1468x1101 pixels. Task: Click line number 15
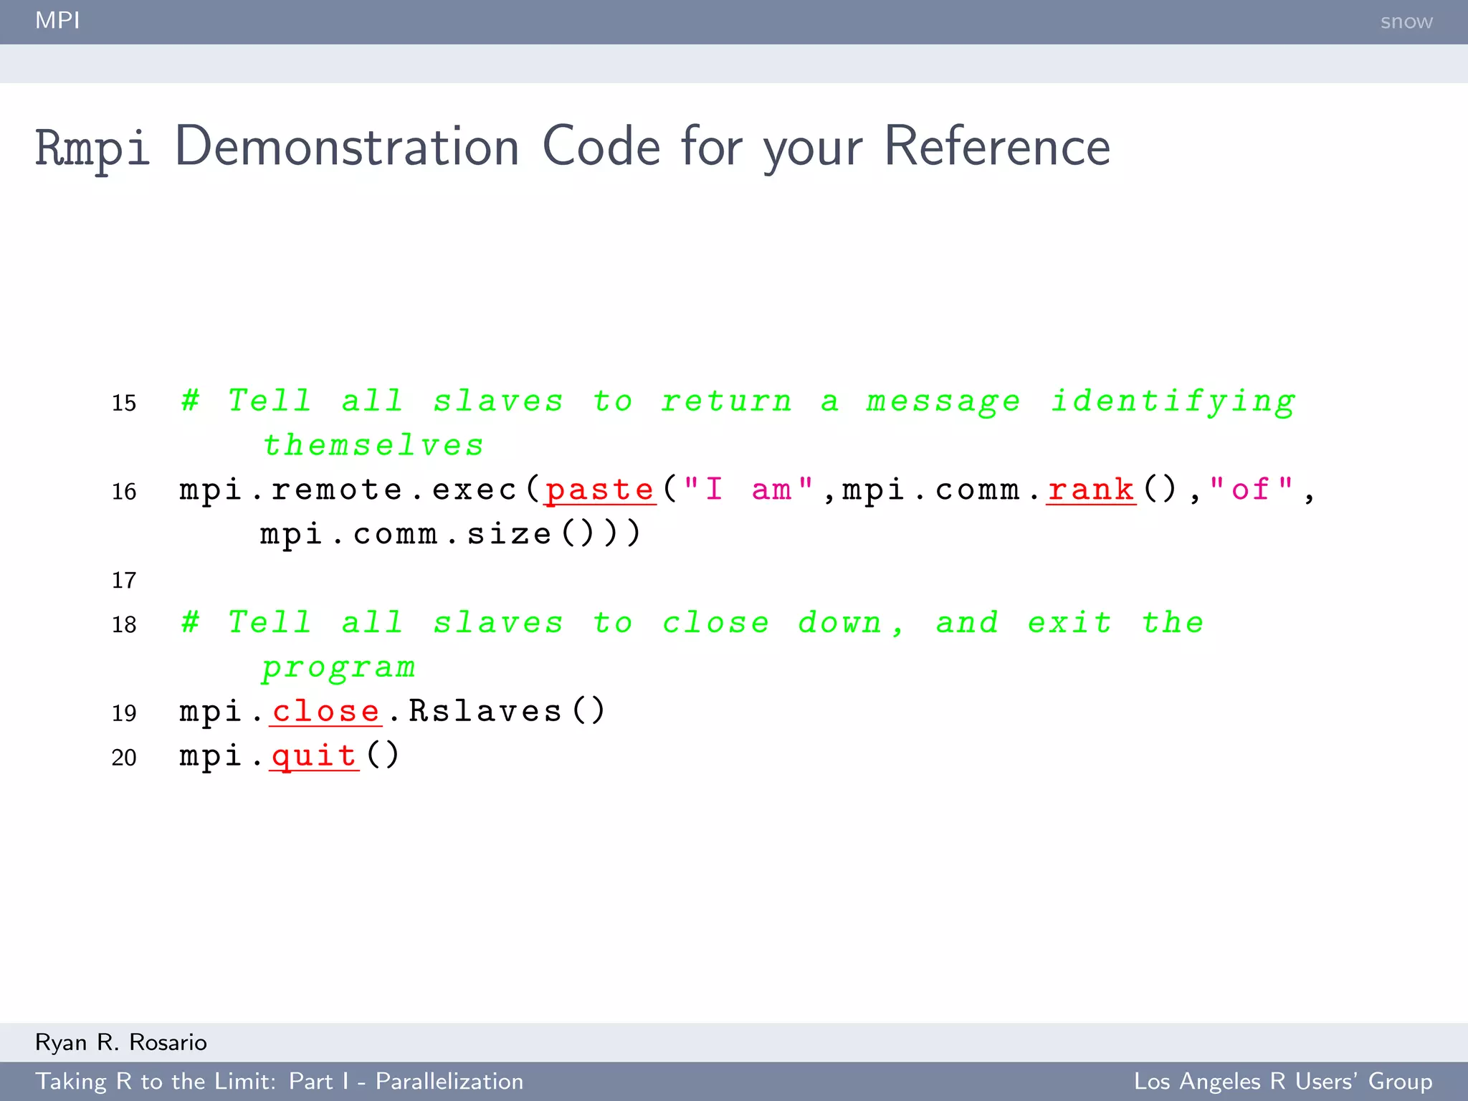pos(124,403)
